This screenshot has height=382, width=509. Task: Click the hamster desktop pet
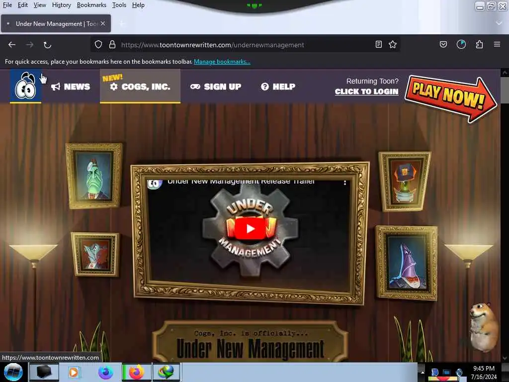(x=484, y=326)
